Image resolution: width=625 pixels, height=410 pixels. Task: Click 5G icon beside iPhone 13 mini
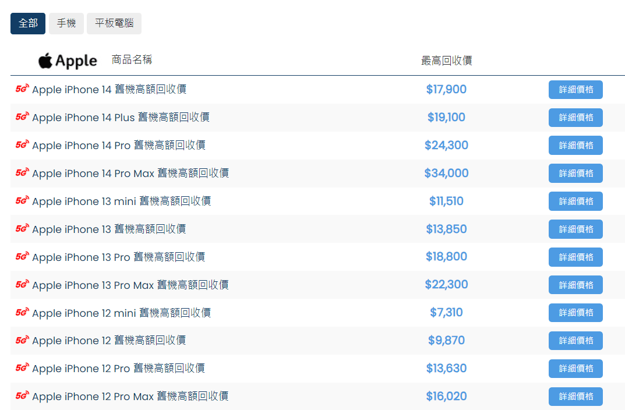(x=22, y=200)
